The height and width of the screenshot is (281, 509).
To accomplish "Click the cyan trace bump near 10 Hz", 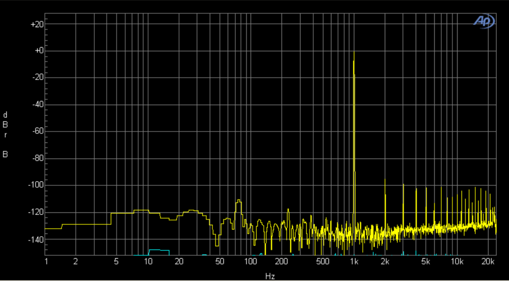I will (159, 250).
